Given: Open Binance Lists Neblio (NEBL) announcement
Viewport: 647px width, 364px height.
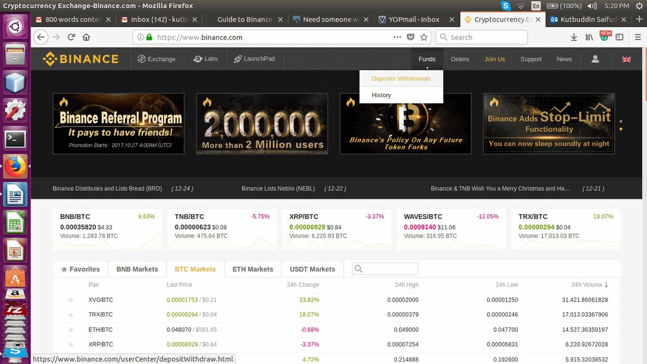Looking at the screenshot, I should [x=278, y=188].
